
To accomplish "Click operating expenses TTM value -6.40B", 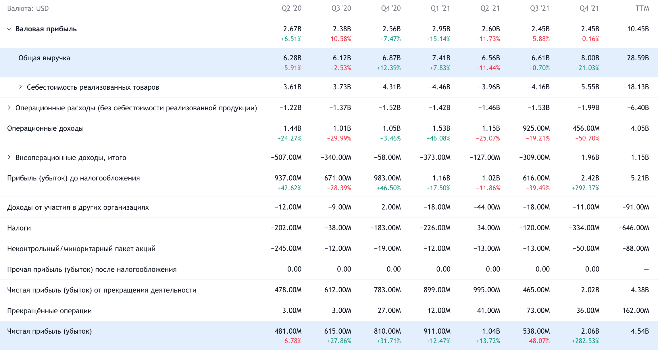I will (x=638, y=108).
